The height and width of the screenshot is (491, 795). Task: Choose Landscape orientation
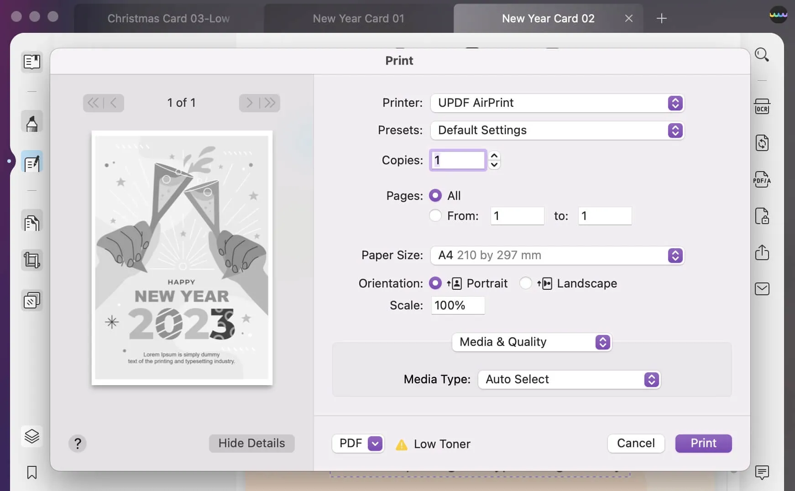click(x=526, y=283)
